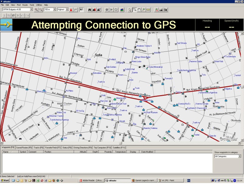Expand the All Categories waypoint dropdown
This screenshot has width=244, height=194.
coord(240,156)
